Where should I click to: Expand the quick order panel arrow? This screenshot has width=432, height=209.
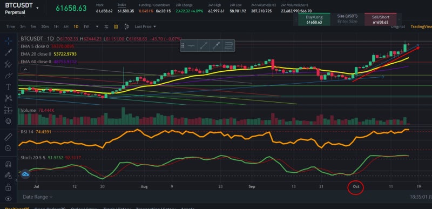399,19
